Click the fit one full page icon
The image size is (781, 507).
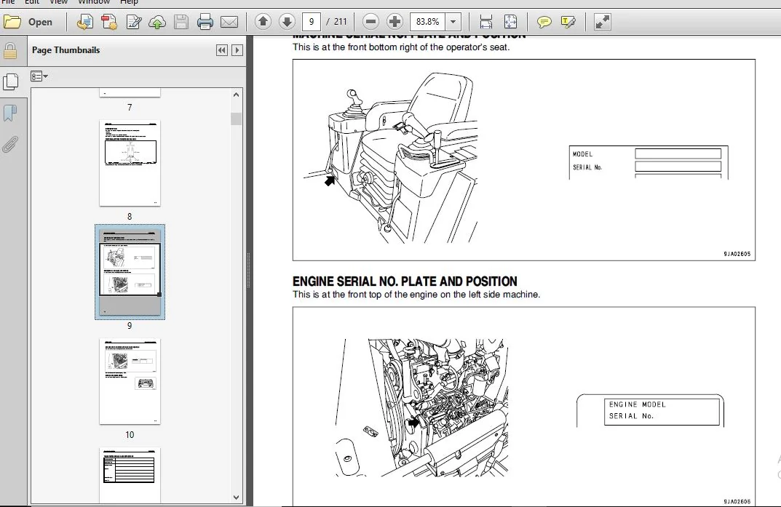coord(510,22)
